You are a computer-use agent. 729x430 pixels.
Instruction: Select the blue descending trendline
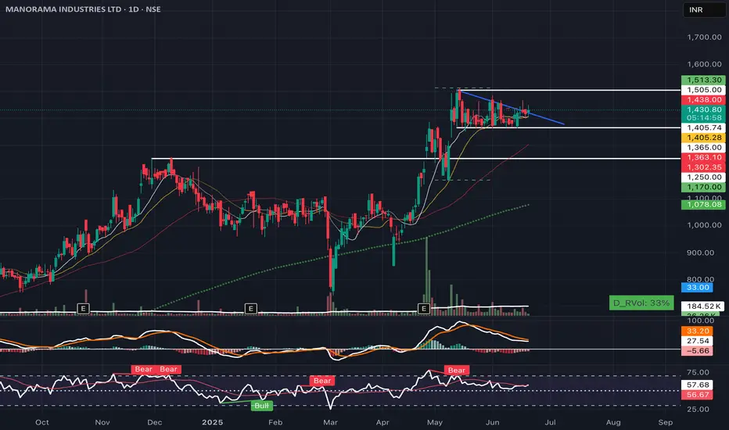(512, 107)
